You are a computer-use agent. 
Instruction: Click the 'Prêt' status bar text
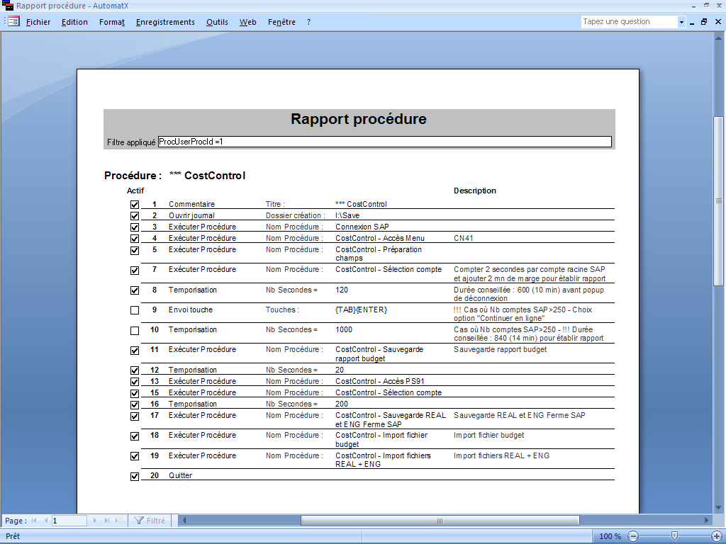[x=13, y=536]
